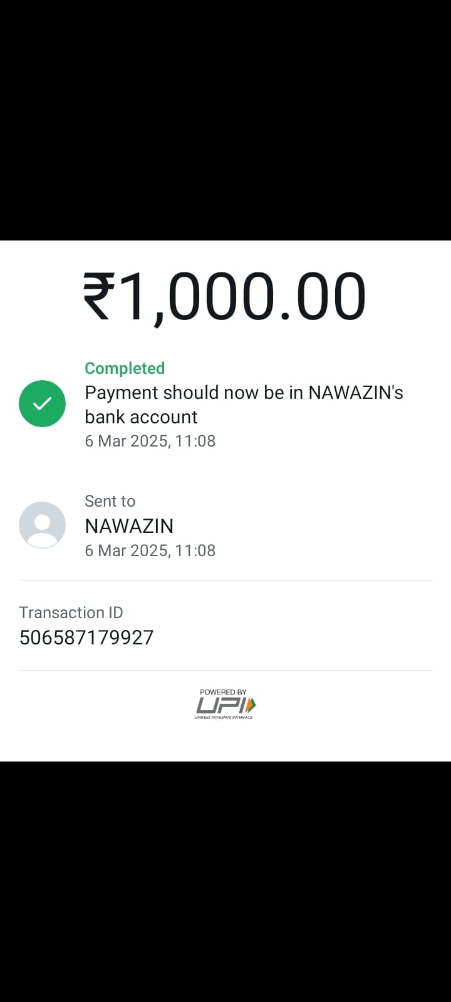Tap the "Sent to" label

[110, 501]
